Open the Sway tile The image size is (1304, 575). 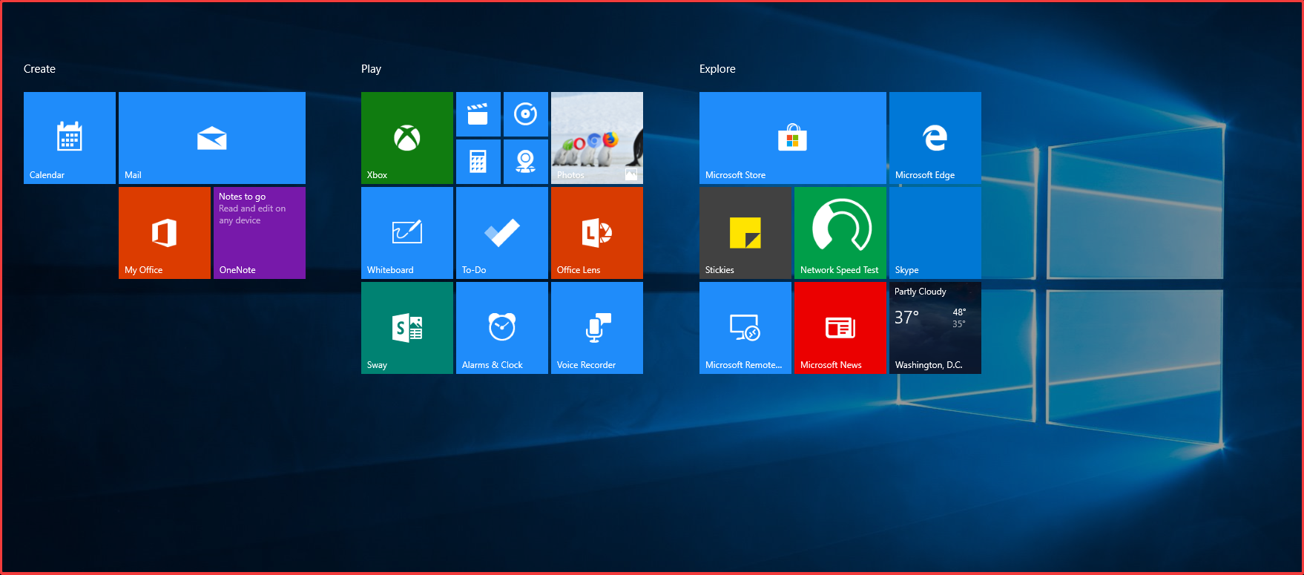pyautogui.click(x=406, y=328)
